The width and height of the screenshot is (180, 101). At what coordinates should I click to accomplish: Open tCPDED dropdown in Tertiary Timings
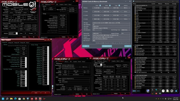coord(48,84)
